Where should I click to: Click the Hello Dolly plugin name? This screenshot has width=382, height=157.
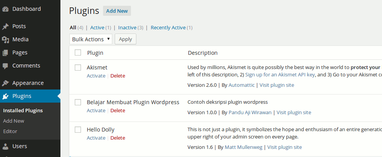(101, 130)
